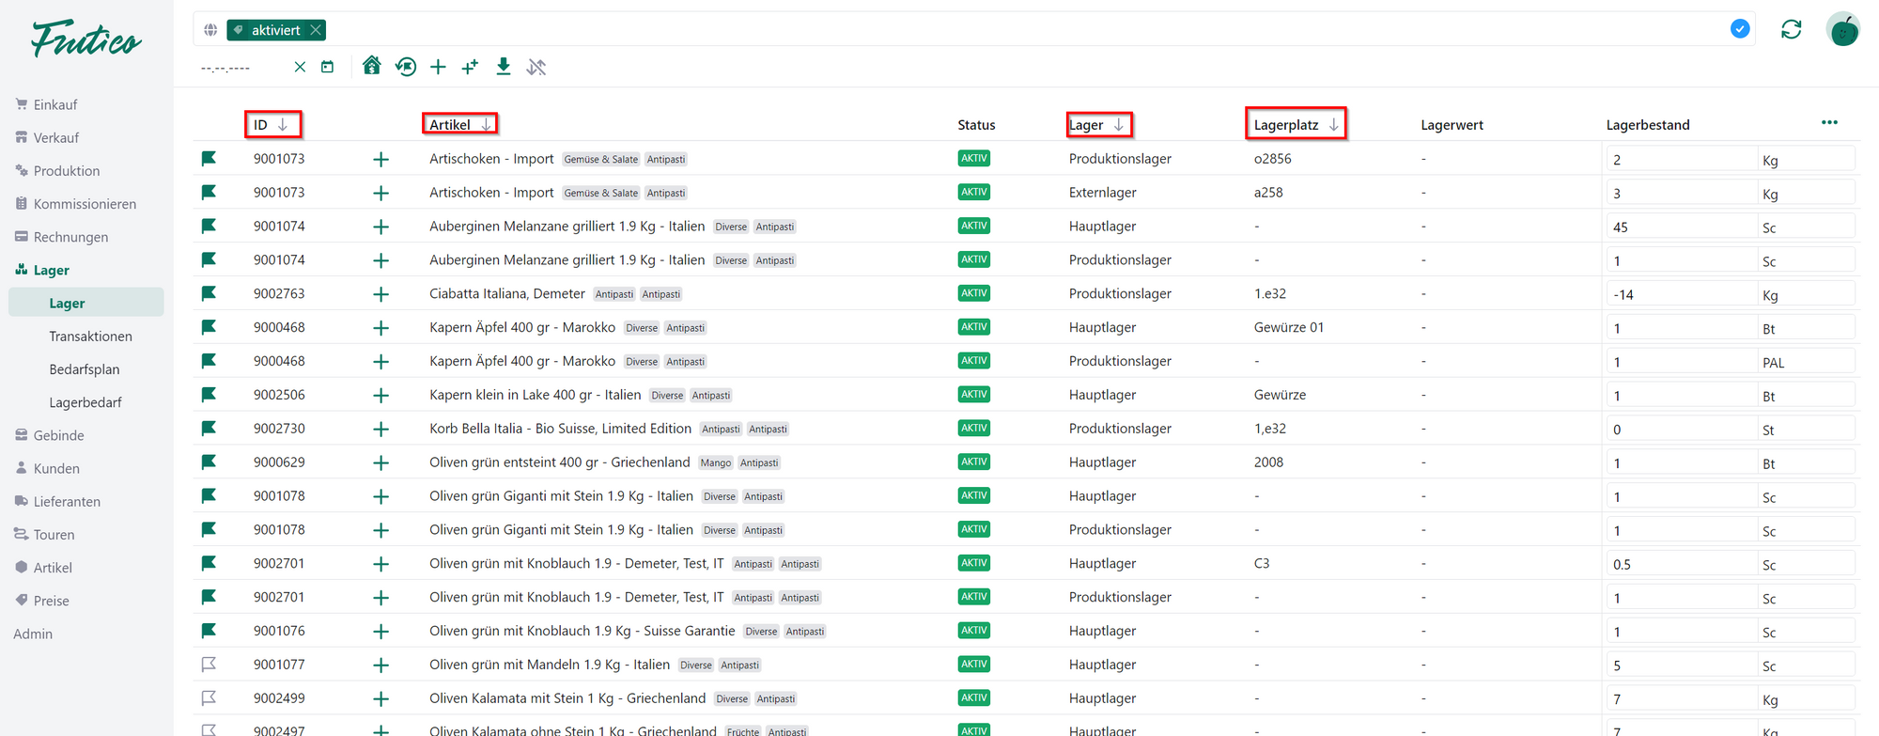Click the flag reset history icon in toolbar
1879x736 pixels.
(x=406, y=67)
